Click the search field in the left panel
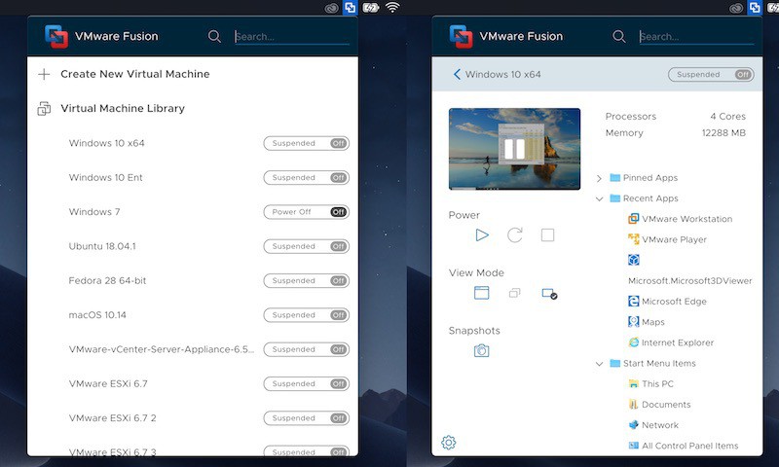Viewport: 779px width, 467px height. click(292, 37)
